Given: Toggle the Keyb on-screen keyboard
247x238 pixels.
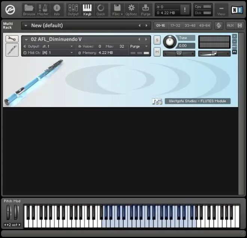Looking at the screenshot, I should (87, 10).
